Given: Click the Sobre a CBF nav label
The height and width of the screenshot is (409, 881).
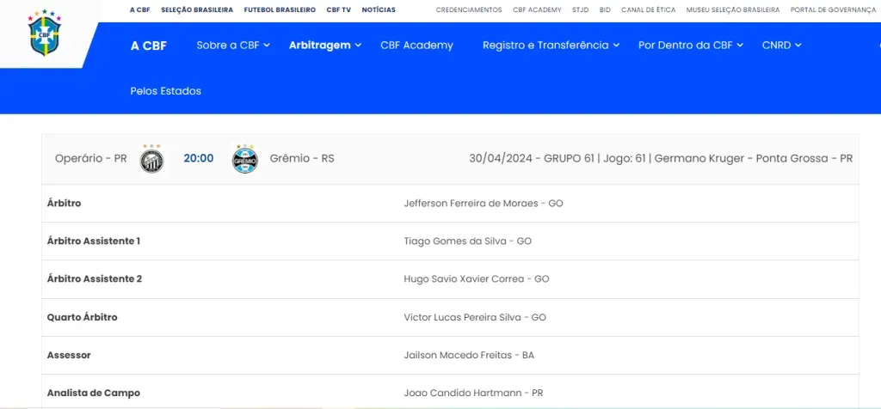Looking at the screenshot, I should 227,46.
